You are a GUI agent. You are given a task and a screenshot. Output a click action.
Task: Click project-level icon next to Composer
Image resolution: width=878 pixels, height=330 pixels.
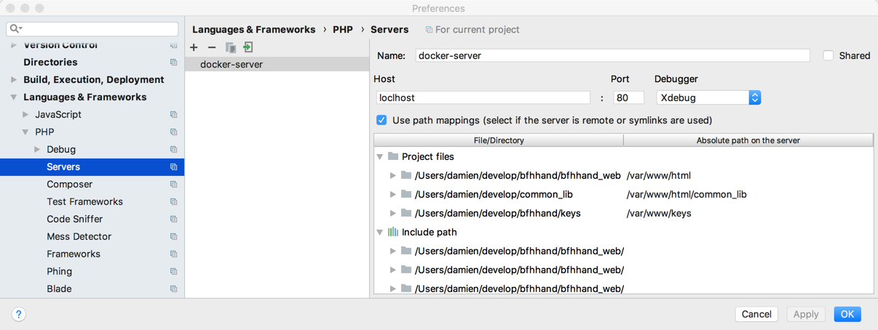[173, 185]
